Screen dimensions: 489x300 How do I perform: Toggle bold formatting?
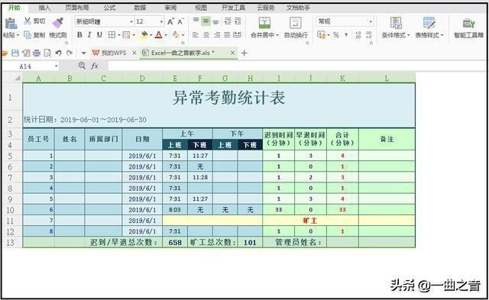coord(79,35)
